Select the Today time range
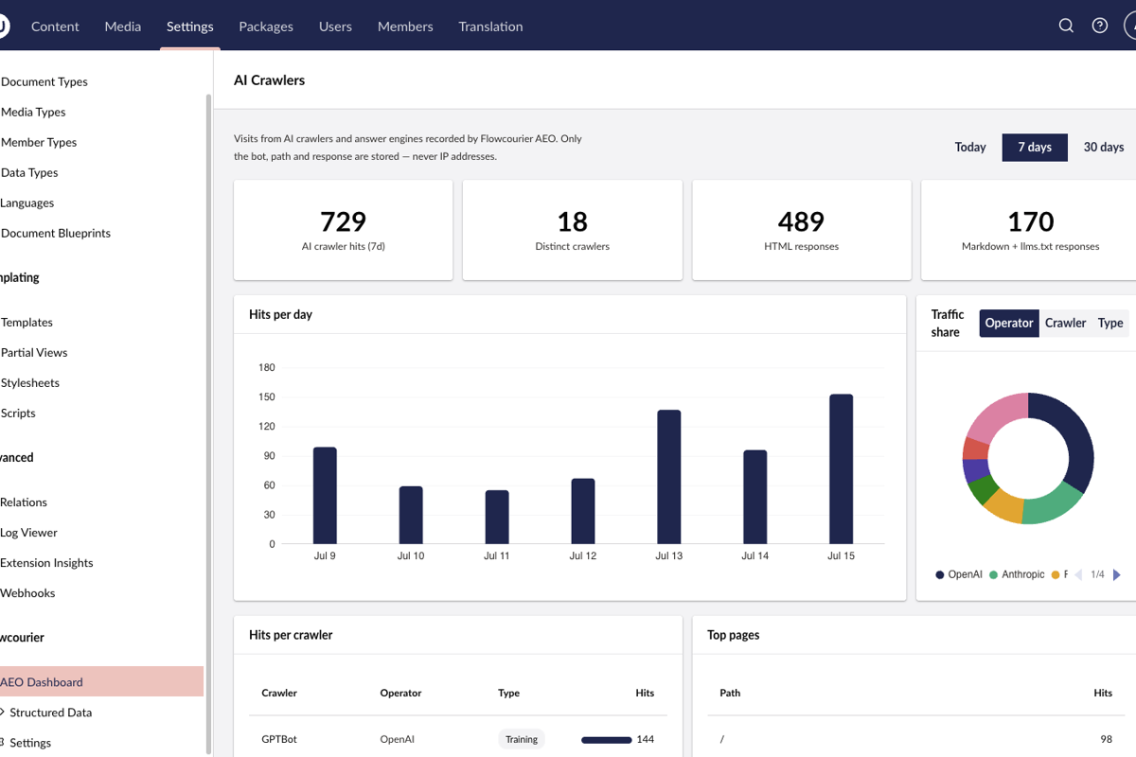 point(970,147)
